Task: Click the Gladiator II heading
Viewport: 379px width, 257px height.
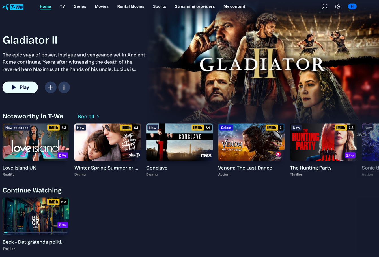Action: tap(30, 40)
